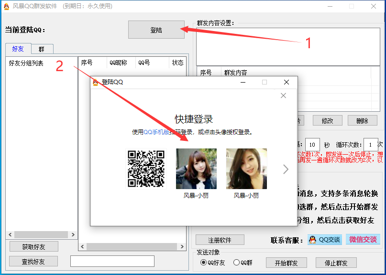The height and width of the screenshot is (275, 386).
Task: Click the 停止群发 button
Action: (336, 263)
